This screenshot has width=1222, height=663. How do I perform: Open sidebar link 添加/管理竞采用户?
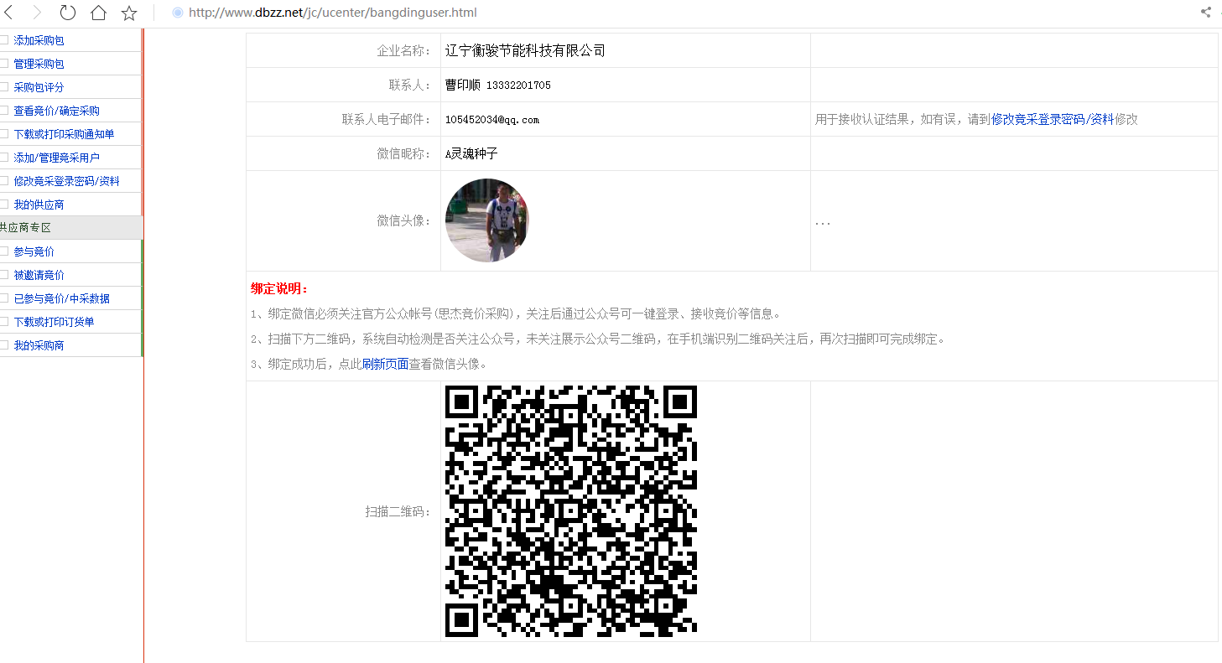pos(56,158)
